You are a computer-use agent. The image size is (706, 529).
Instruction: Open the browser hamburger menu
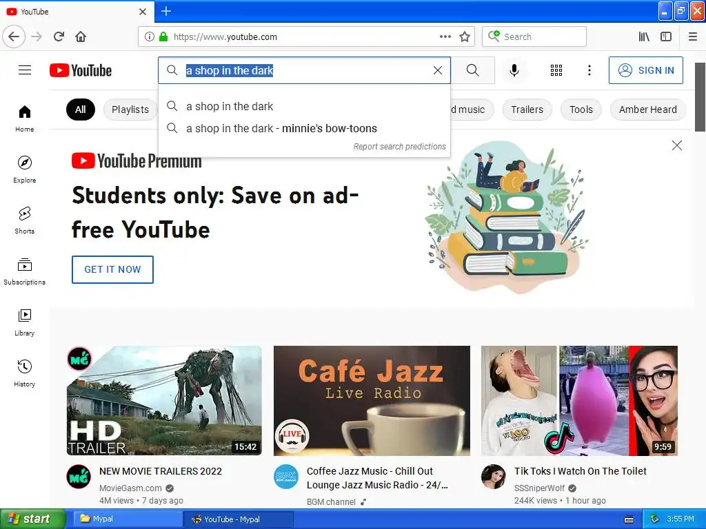pos(693,37)
